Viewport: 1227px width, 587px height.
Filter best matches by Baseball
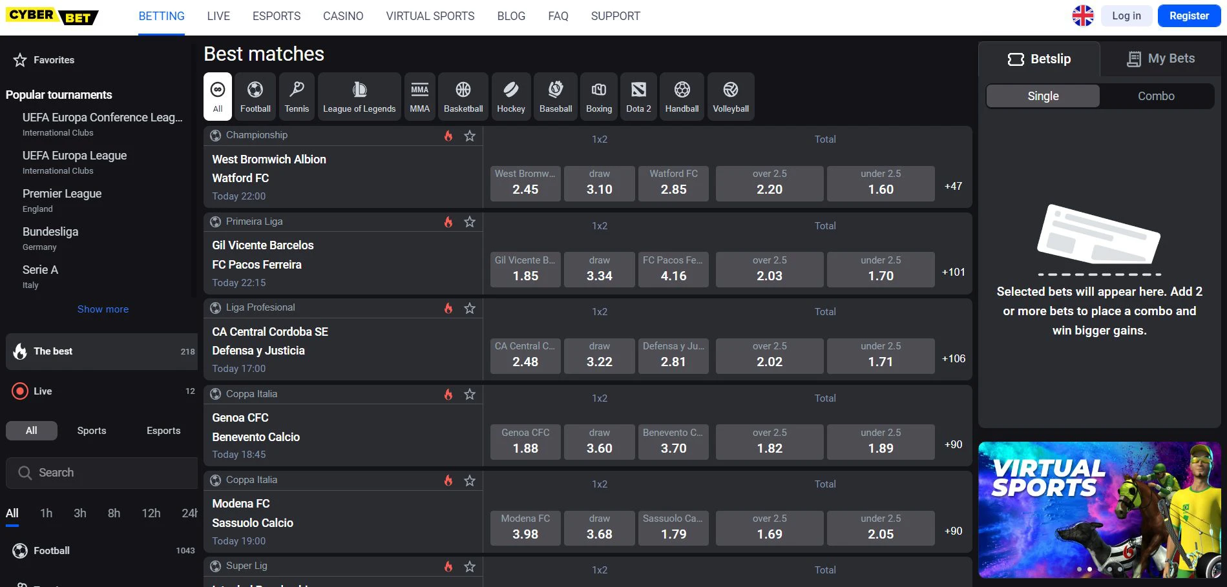click(556, 96)
